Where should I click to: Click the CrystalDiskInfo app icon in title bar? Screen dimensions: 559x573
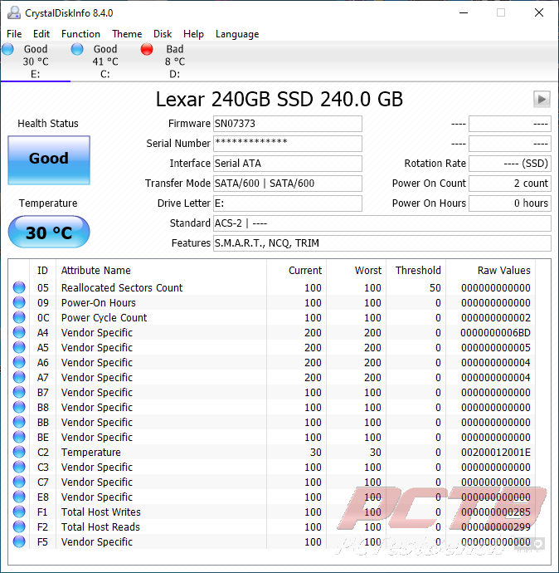click(x=14, y=12)
